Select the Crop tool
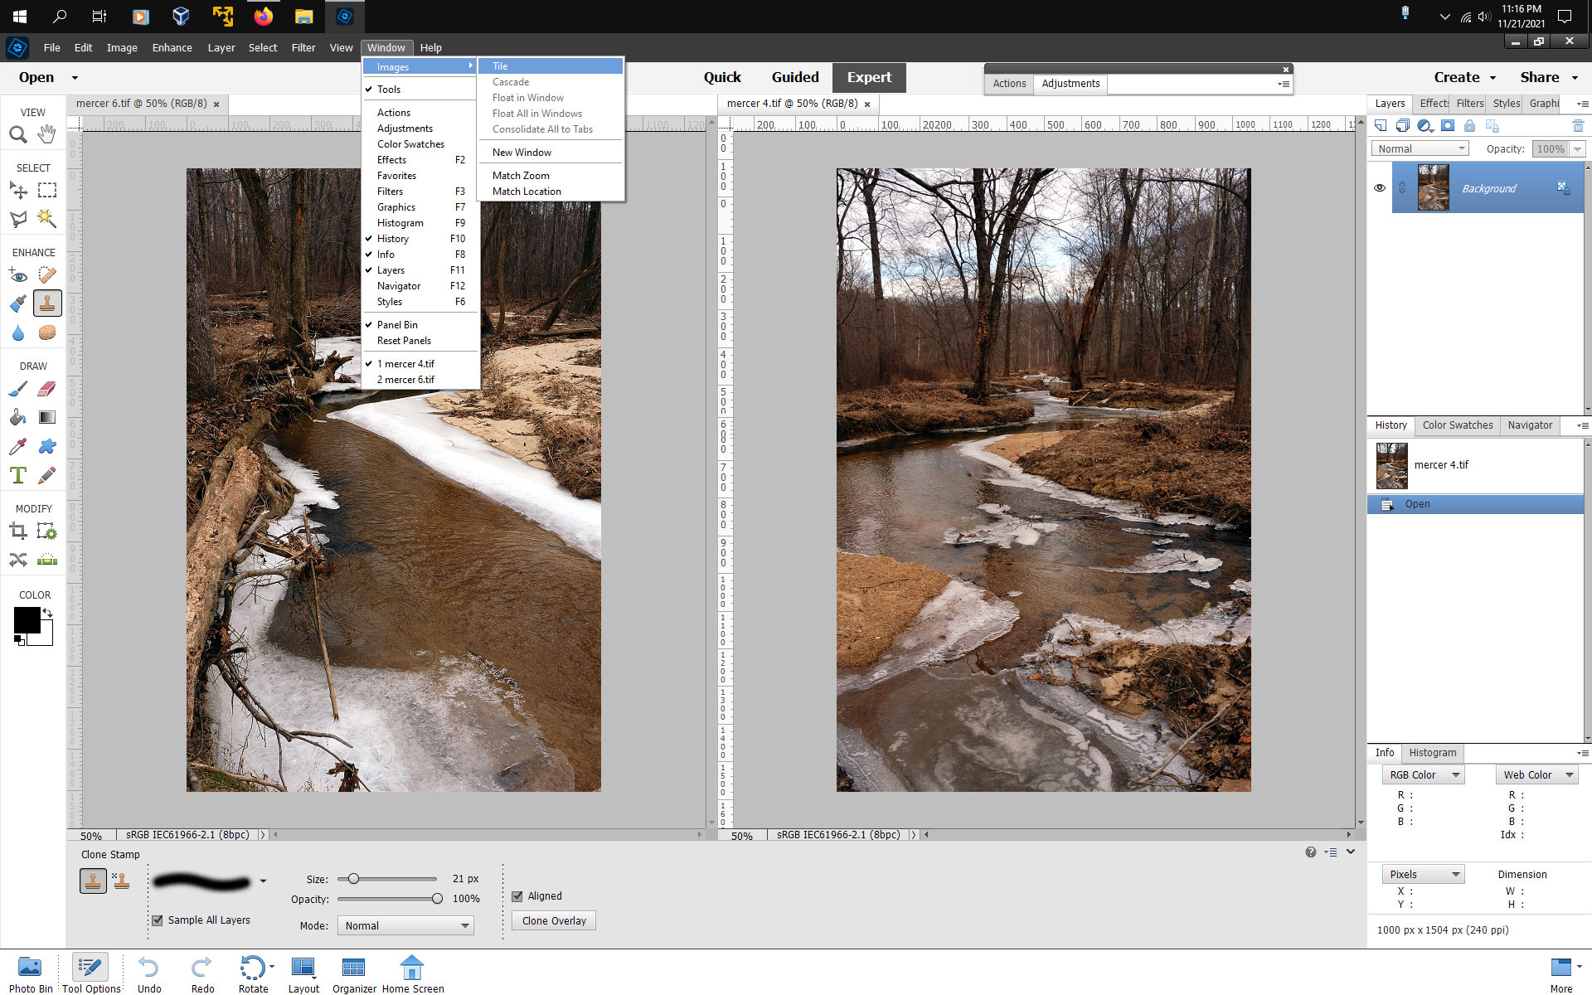Image resolution: width=1592 pixels, height=995 pixels. pos(18,531)
